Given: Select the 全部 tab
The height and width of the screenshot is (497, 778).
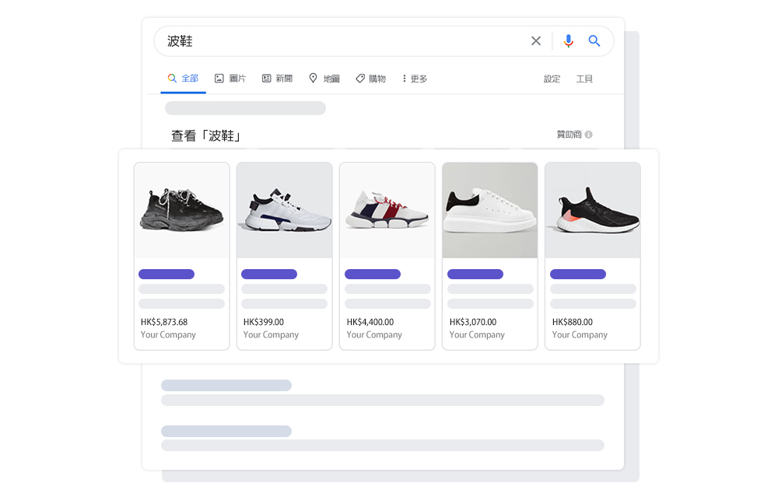Looking at the screenshot, I should pyautogui.click(x=183, y=79).
